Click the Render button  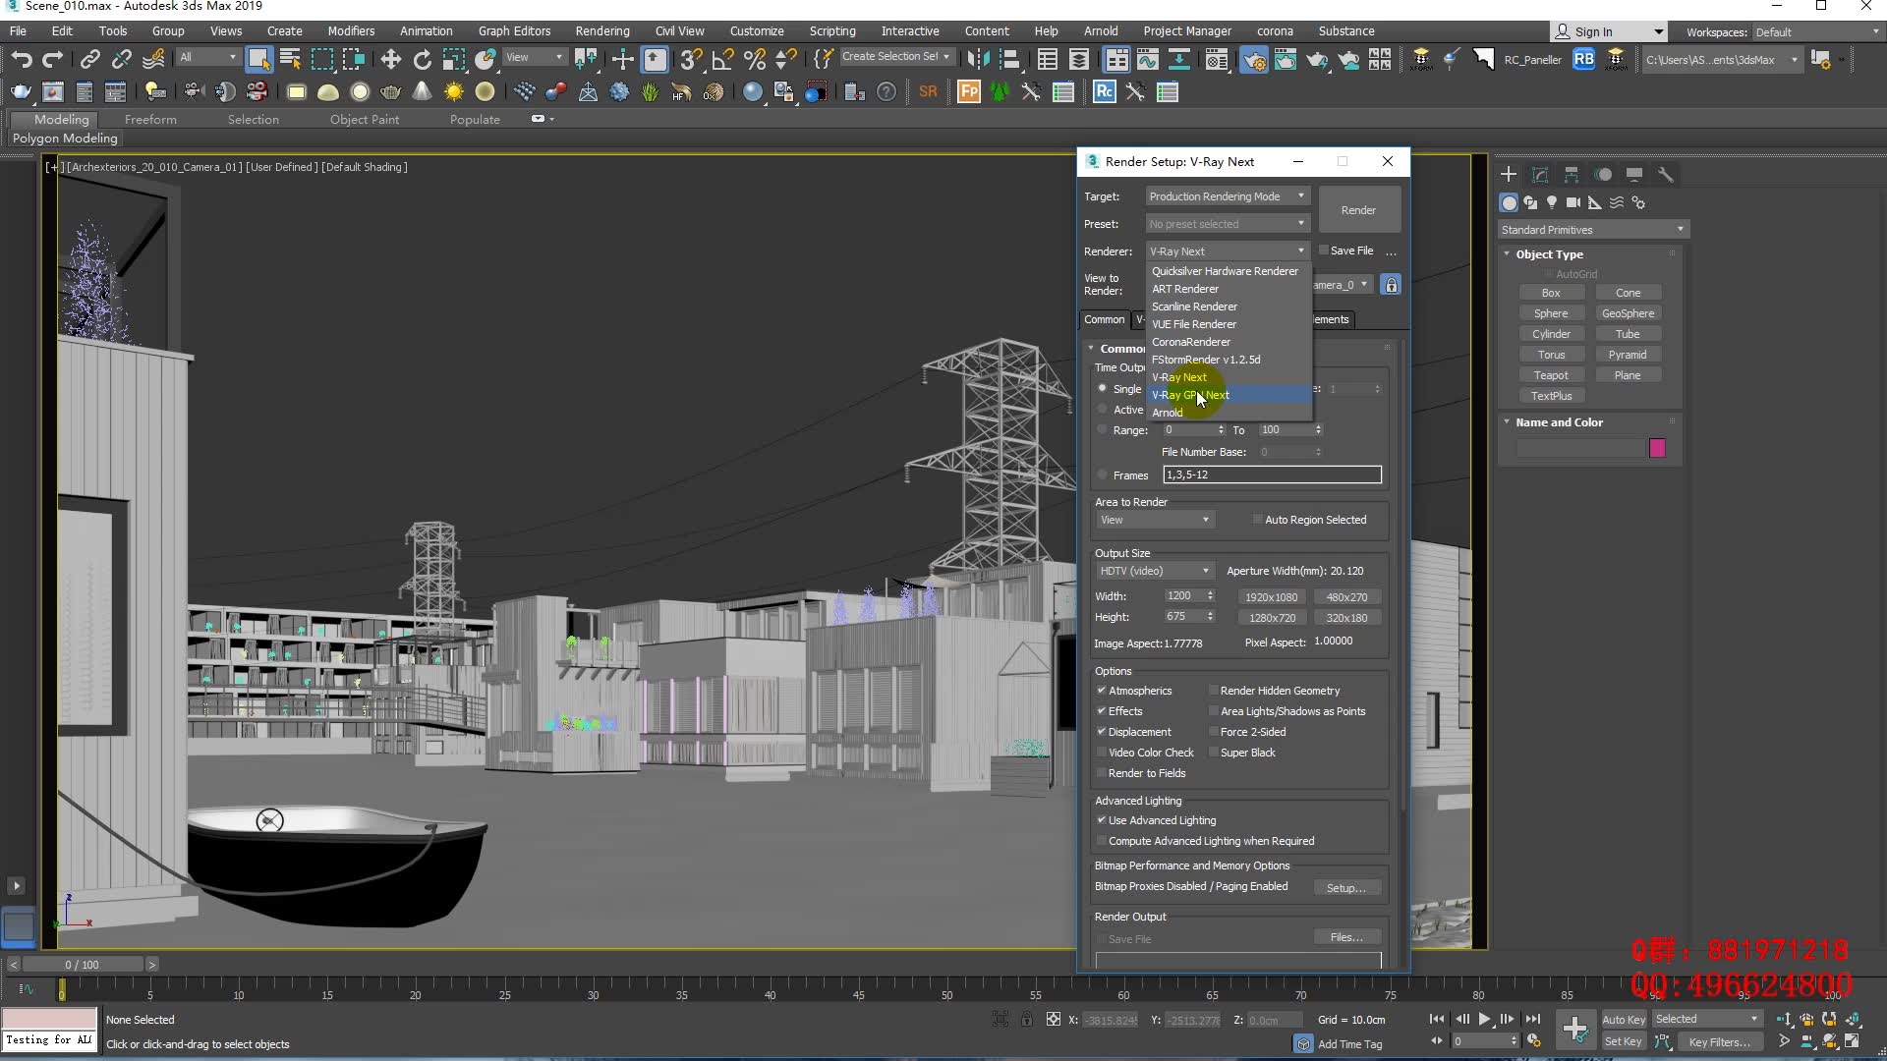coord(1358,209)
